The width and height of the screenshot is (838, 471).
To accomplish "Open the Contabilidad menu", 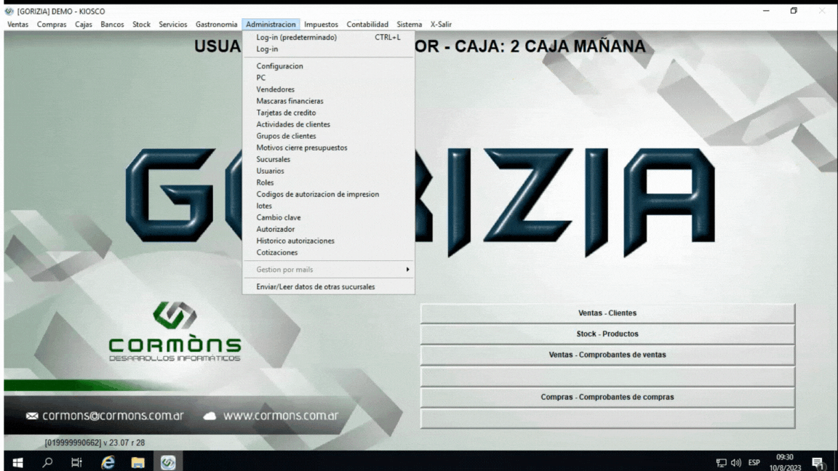I will (x=367, y=25).
